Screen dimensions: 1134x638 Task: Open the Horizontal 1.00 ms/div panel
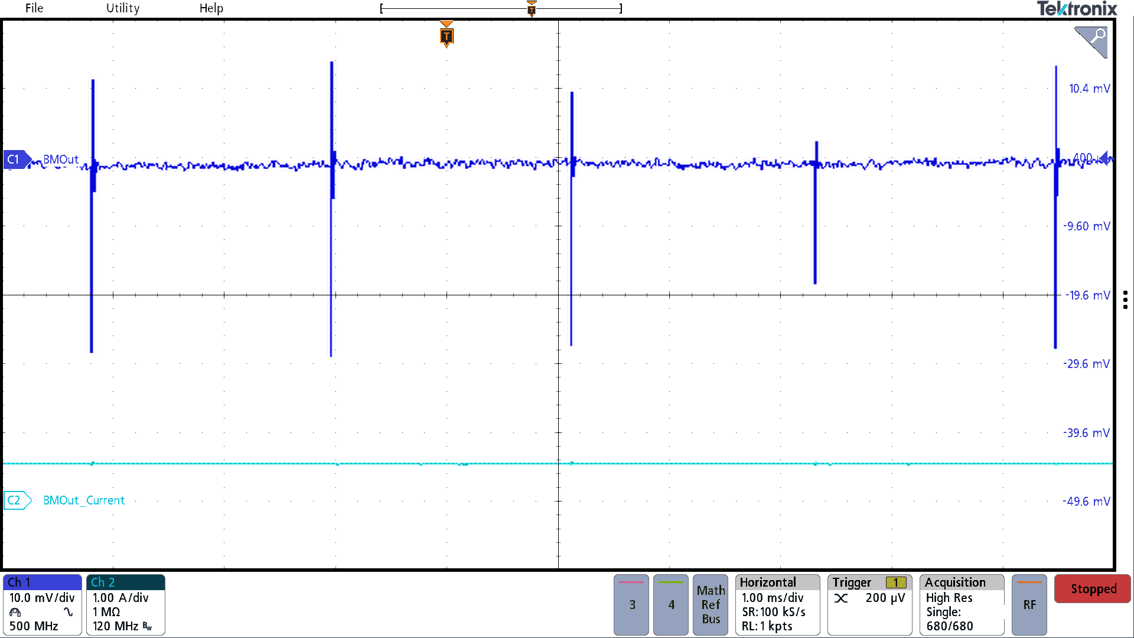click(x=777, y=604)
